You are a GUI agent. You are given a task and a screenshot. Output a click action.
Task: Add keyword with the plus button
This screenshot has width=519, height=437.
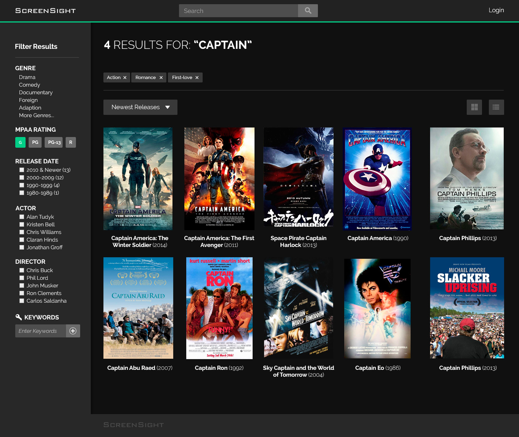pyautogui.click(x=73, y=331)
